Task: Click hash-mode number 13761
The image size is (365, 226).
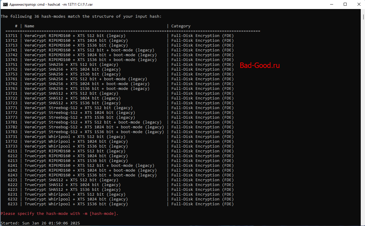Action: pyautogui.click(x=11, y=79)
